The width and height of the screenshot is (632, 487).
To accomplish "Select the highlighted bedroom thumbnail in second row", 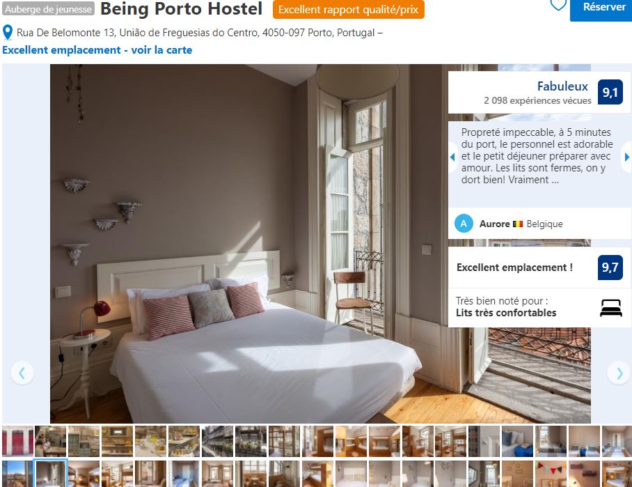I will [x=50, y=473].
